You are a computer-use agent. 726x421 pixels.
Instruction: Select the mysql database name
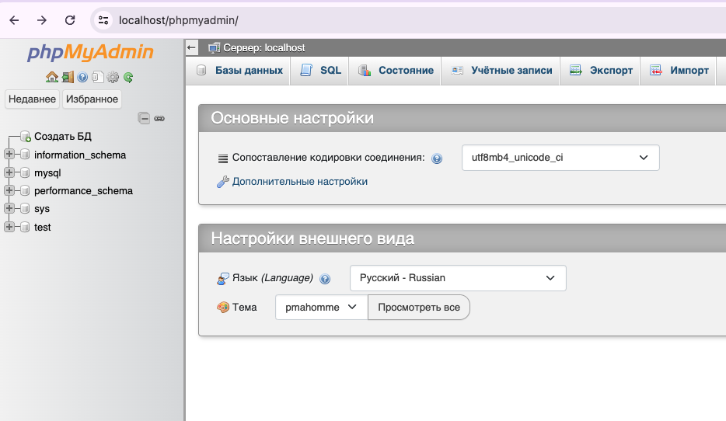coord(47,173)
